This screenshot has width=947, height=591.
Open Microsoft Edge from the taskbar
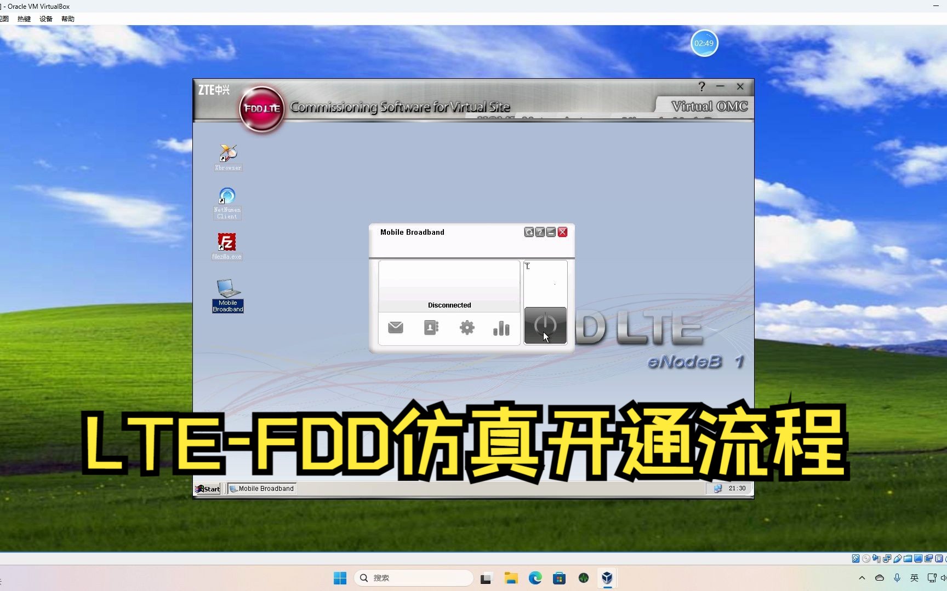pos(535,578)
